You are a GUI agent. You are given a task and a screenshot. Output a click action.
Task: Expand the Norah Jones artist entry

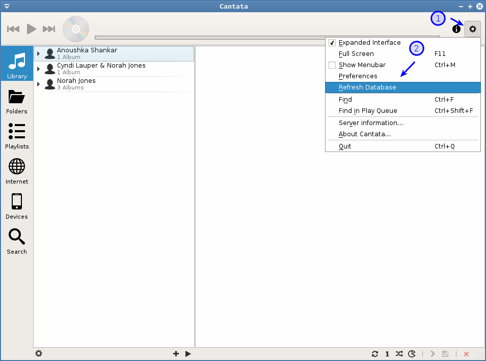pos(40,84)
